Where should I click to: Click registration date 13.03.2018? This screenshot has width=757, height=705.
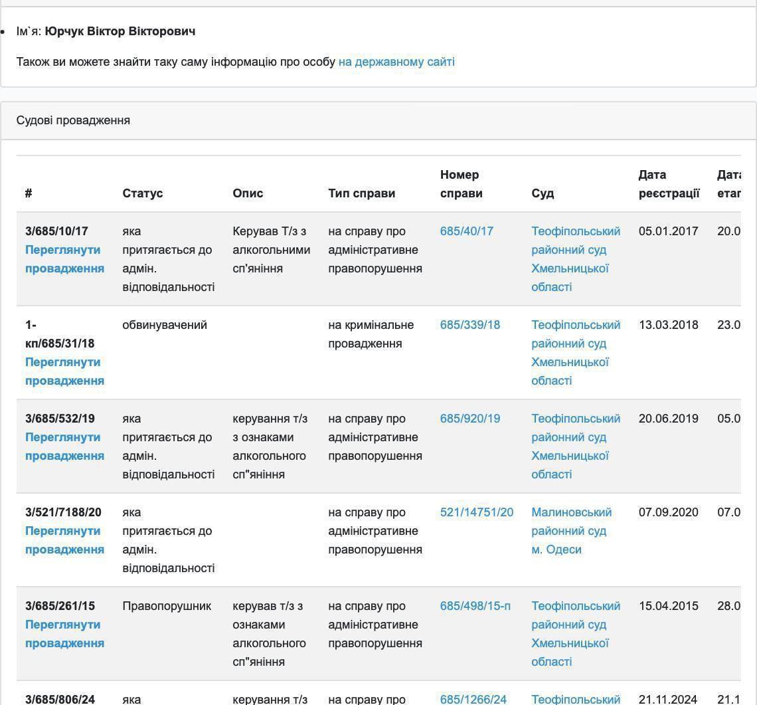point(668,325)
